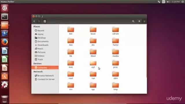Click the Files icon in launcher
This screenshot has width=185, height=104.
click(x=5, y=25)
